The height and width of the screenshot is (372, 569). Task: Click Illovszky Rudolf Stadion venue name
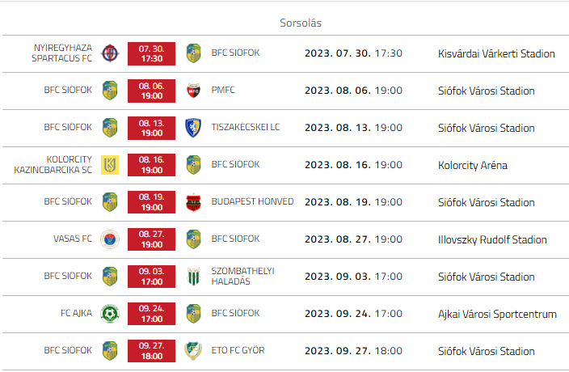(x=492, y=240)
